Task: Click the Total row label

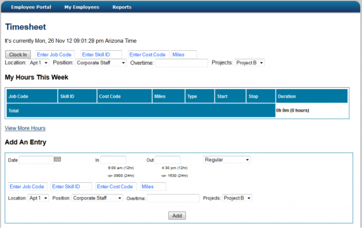Action: [13, 111]
